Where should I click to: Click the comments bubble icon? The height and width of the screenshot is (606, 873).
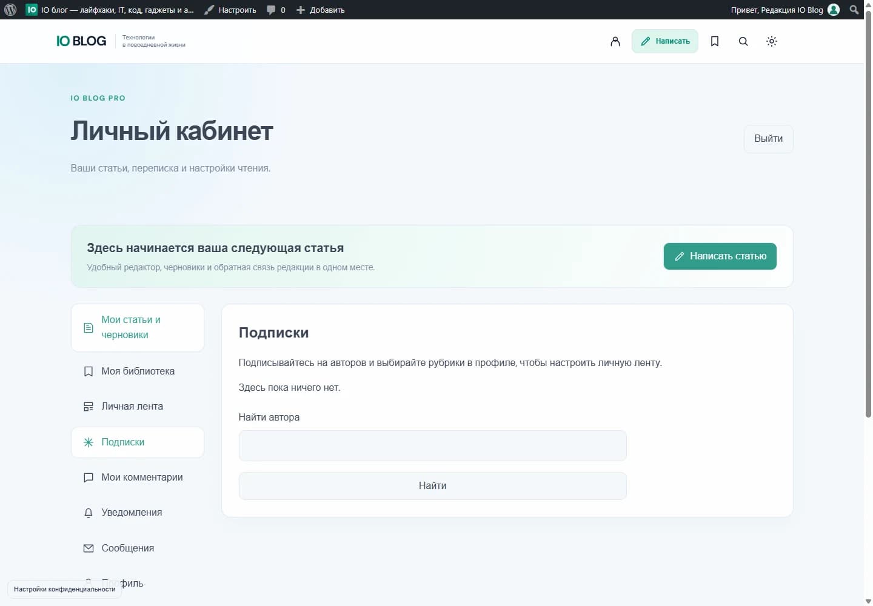[271, 10]
